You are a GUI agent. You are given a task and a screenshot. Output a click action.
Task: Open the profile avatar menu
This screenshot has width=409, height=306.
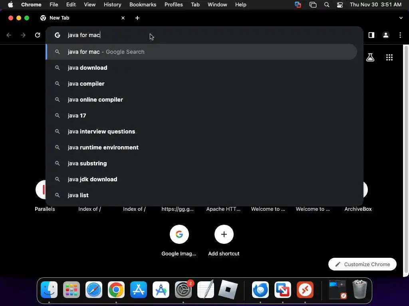click(386, 35)
